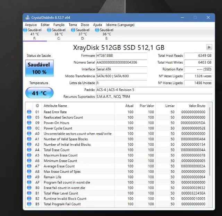
Task: Click the Nº Horas Ligado value 1498 horas
Action: [x=198, y=83]
